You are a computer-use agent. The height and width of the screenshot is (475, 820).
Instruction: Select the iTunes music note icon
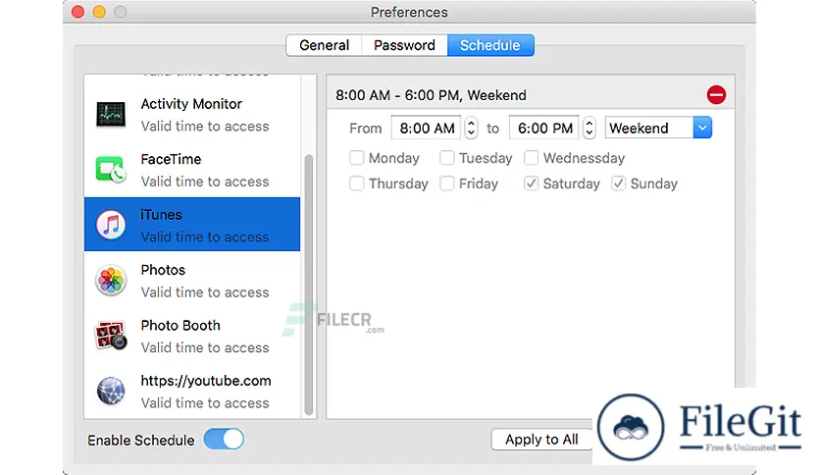(111, 225)
